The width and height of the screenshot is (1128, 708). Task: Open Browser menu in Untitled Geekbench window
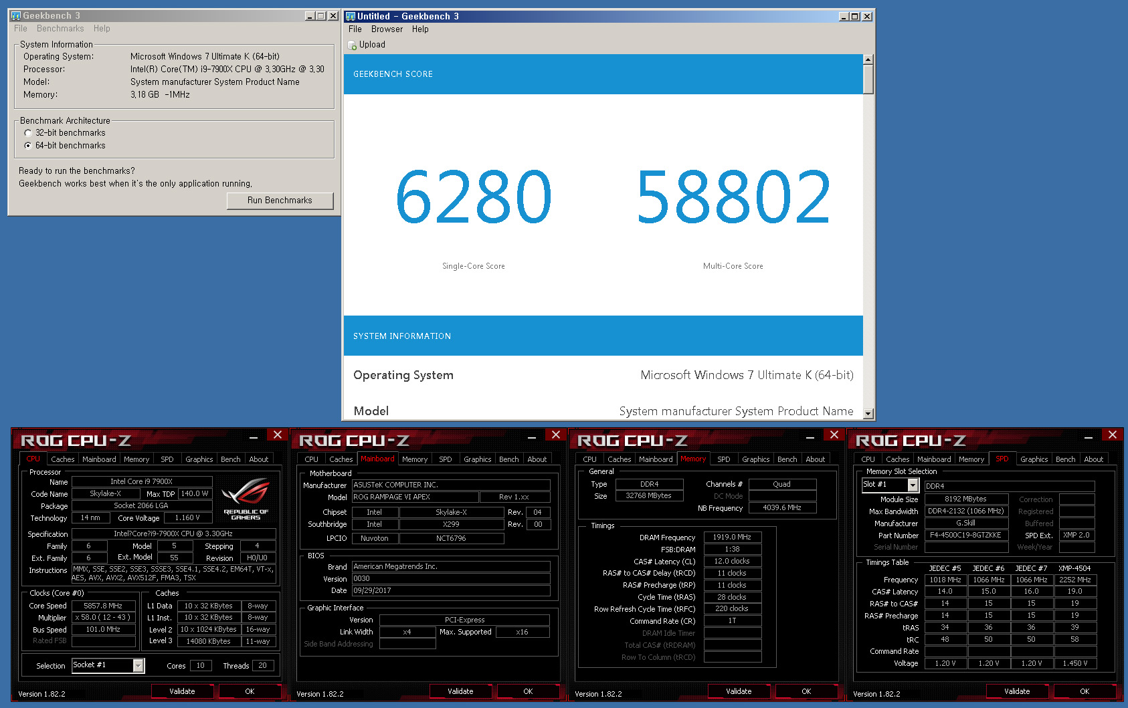tap(387, 29)
